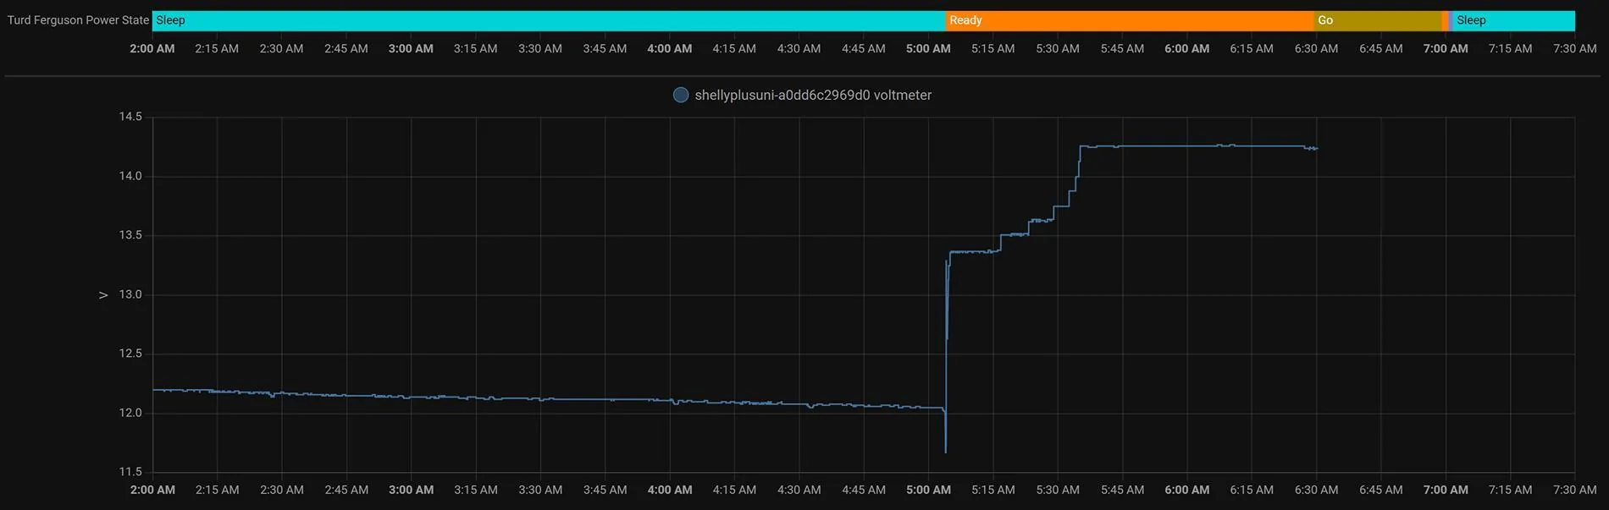Click 5:00 AM label below the power state bar

[928, 49]
